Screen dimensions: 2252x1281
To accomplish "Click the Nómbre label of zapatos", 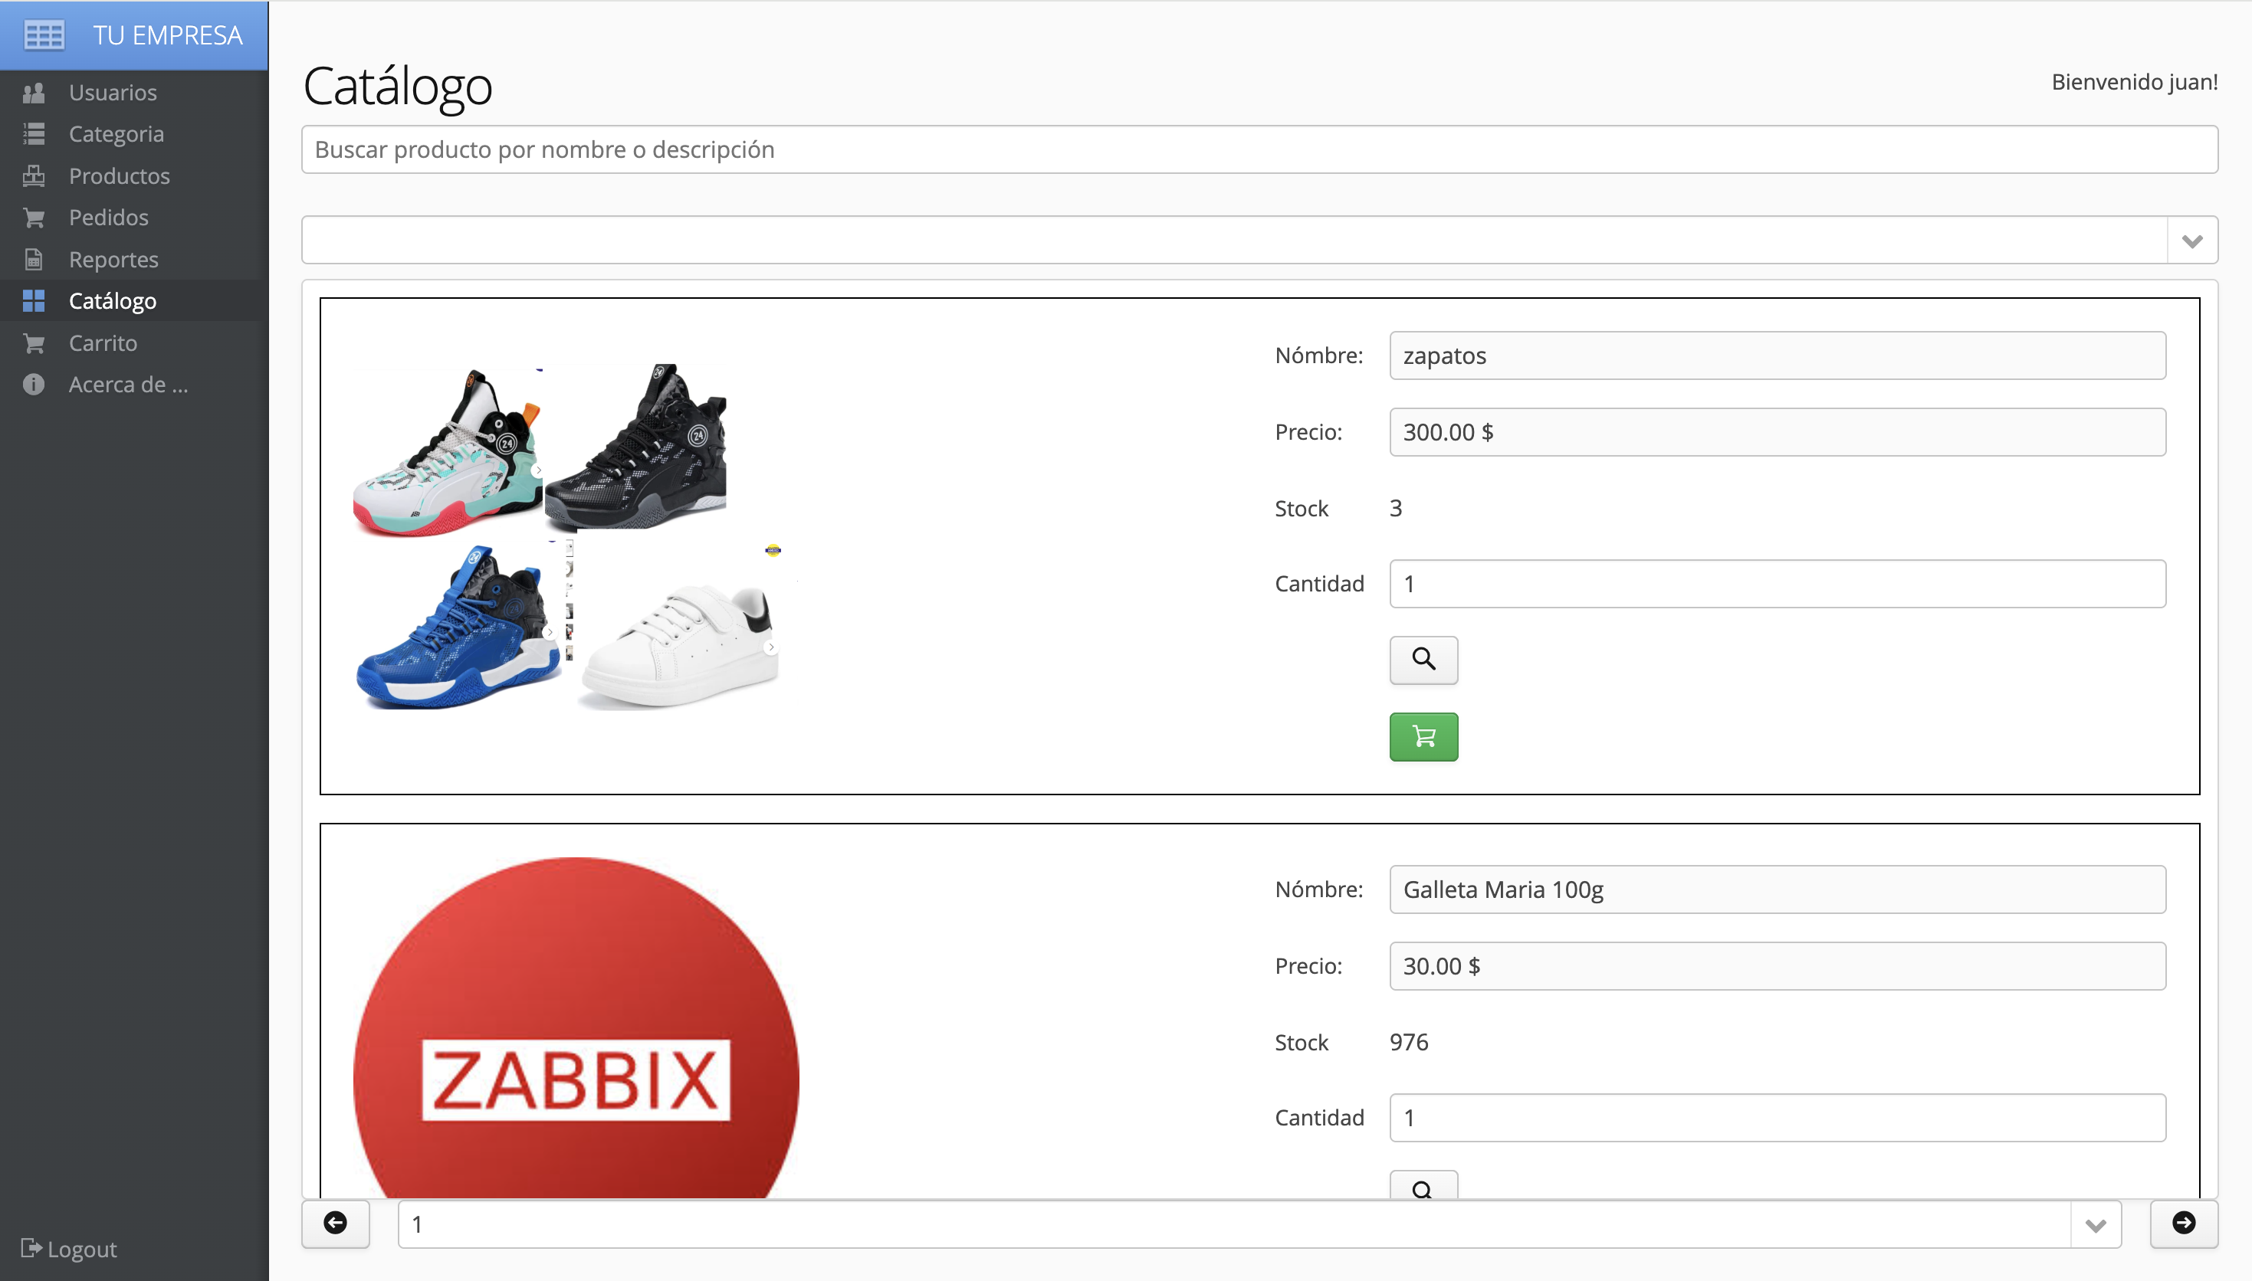I will (1319, 355).
